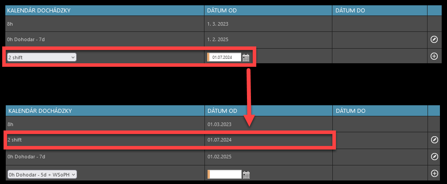Focus the empty Dátum od input field
Viewport: 447px width, 184px height.
click(x=225, y=174)
